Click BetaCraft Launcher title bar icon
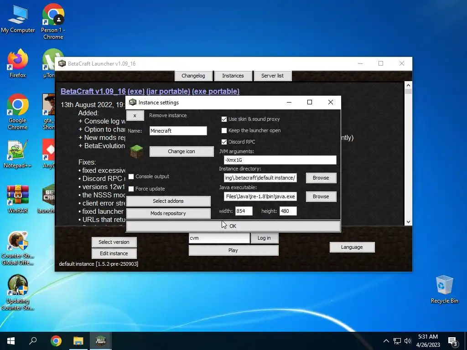 point(62,63)
